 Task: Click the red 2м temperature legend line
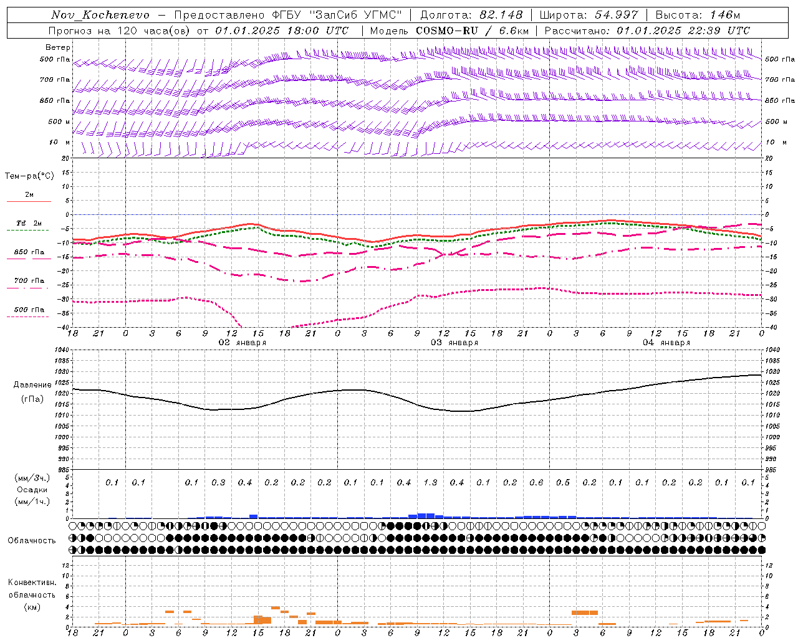click(x=29, y=201)
